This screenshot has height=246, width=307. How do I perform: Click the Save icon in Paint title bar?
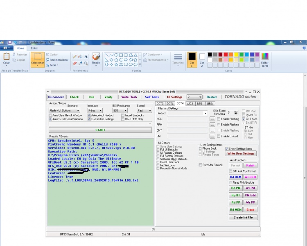coord(9,42)
